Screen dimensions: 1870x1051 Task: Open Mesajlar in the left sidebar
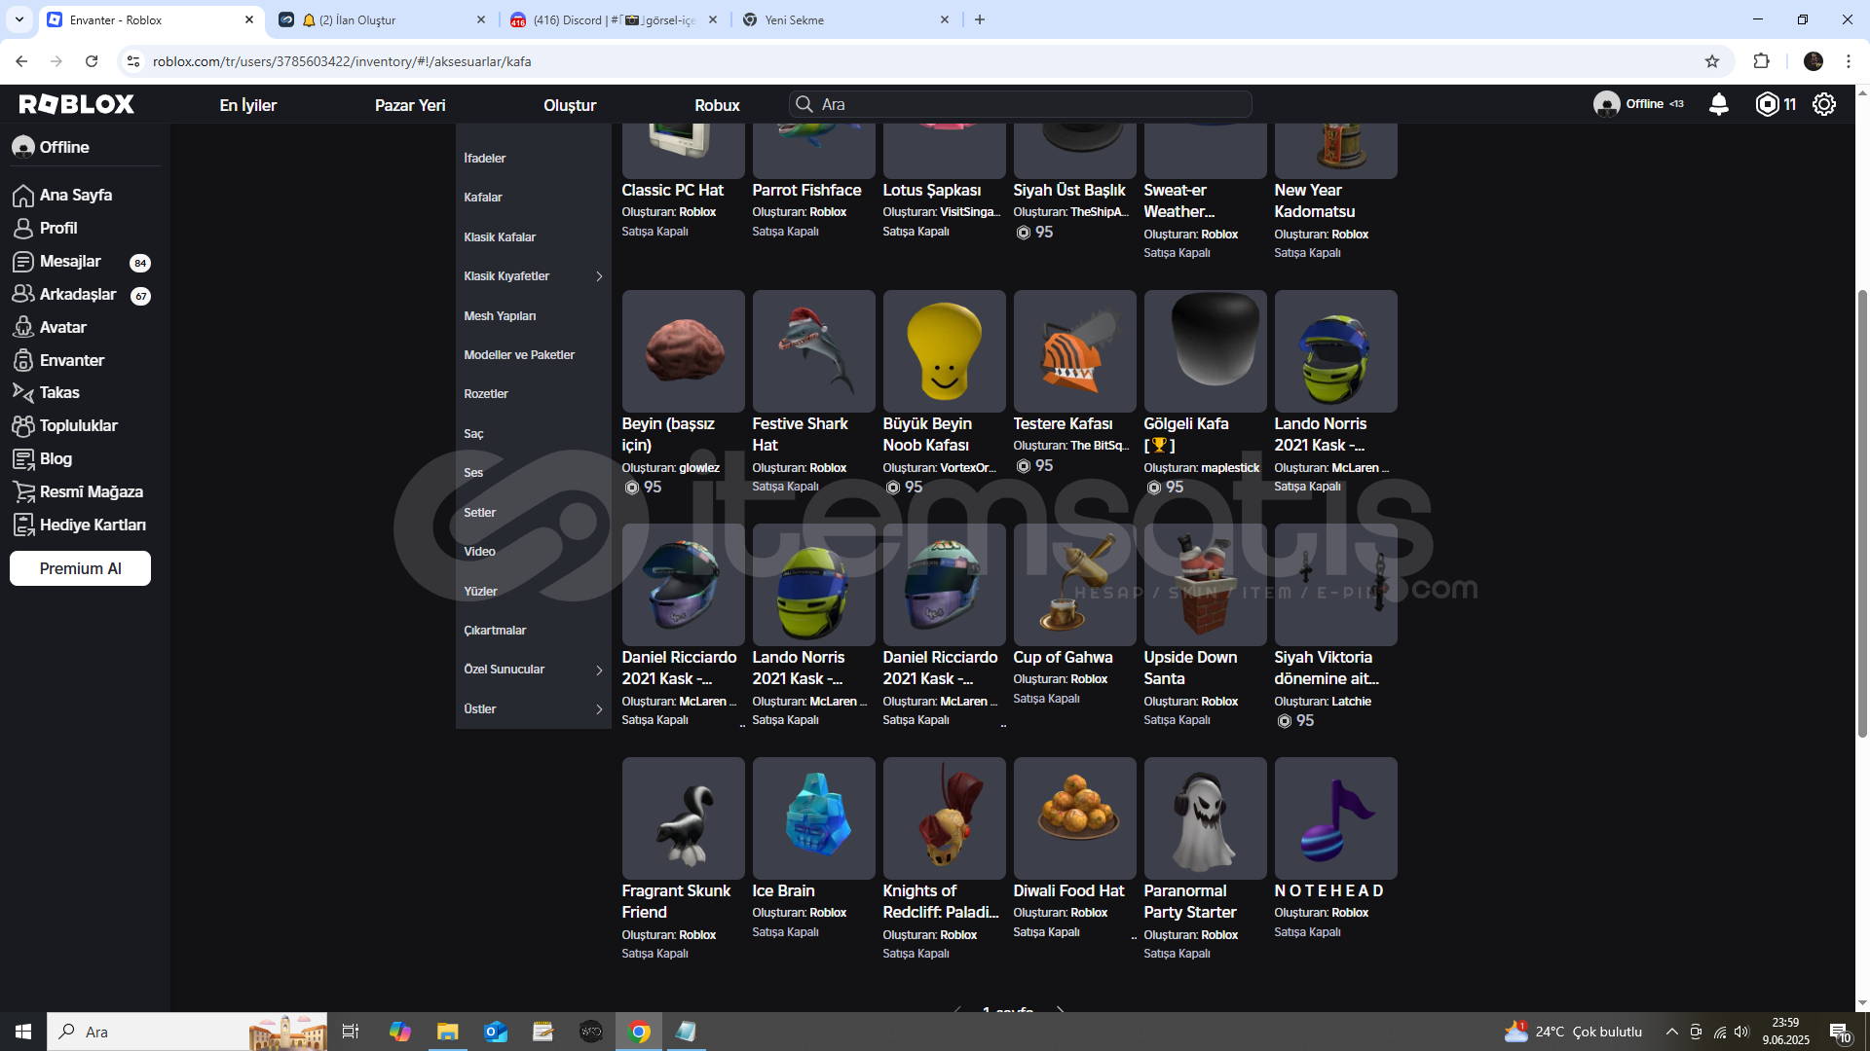coord(69,261)
